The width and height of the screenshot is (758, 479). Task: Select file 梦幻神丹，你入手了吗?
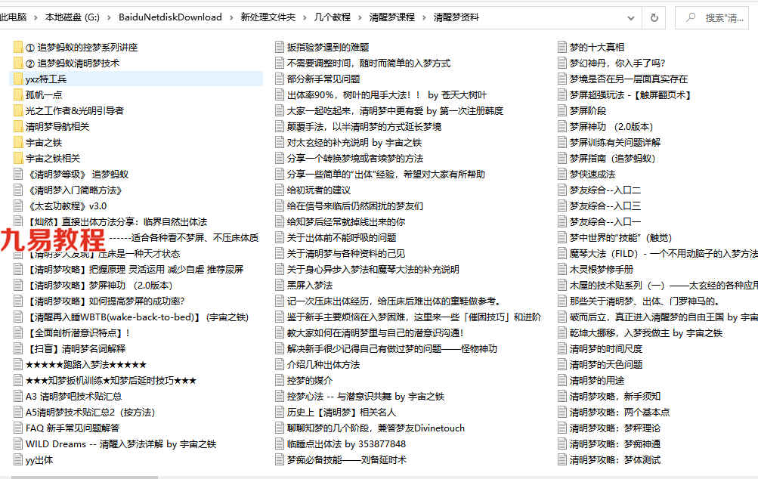click(617, 63)
